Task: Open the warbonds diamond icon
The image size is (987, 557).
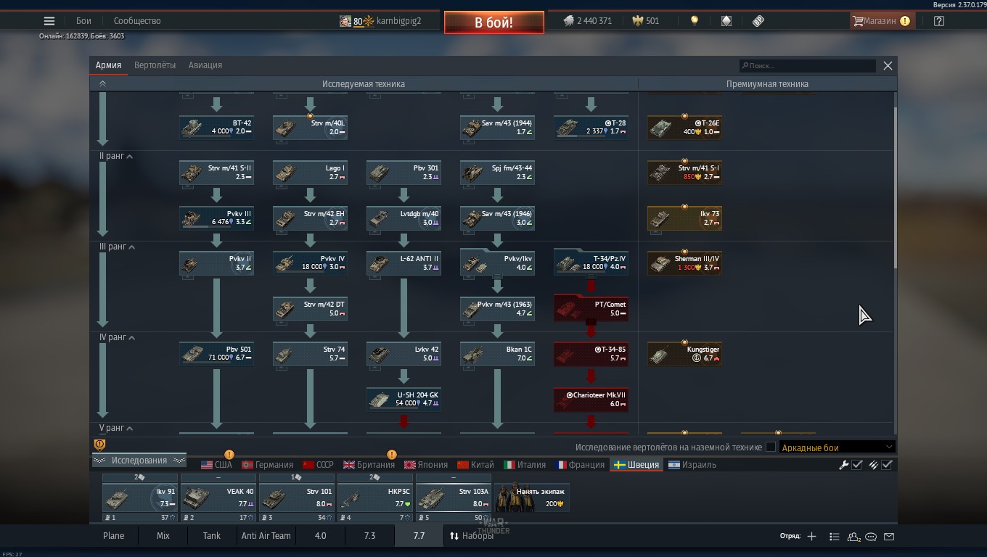Action: (x=726, y=21)
